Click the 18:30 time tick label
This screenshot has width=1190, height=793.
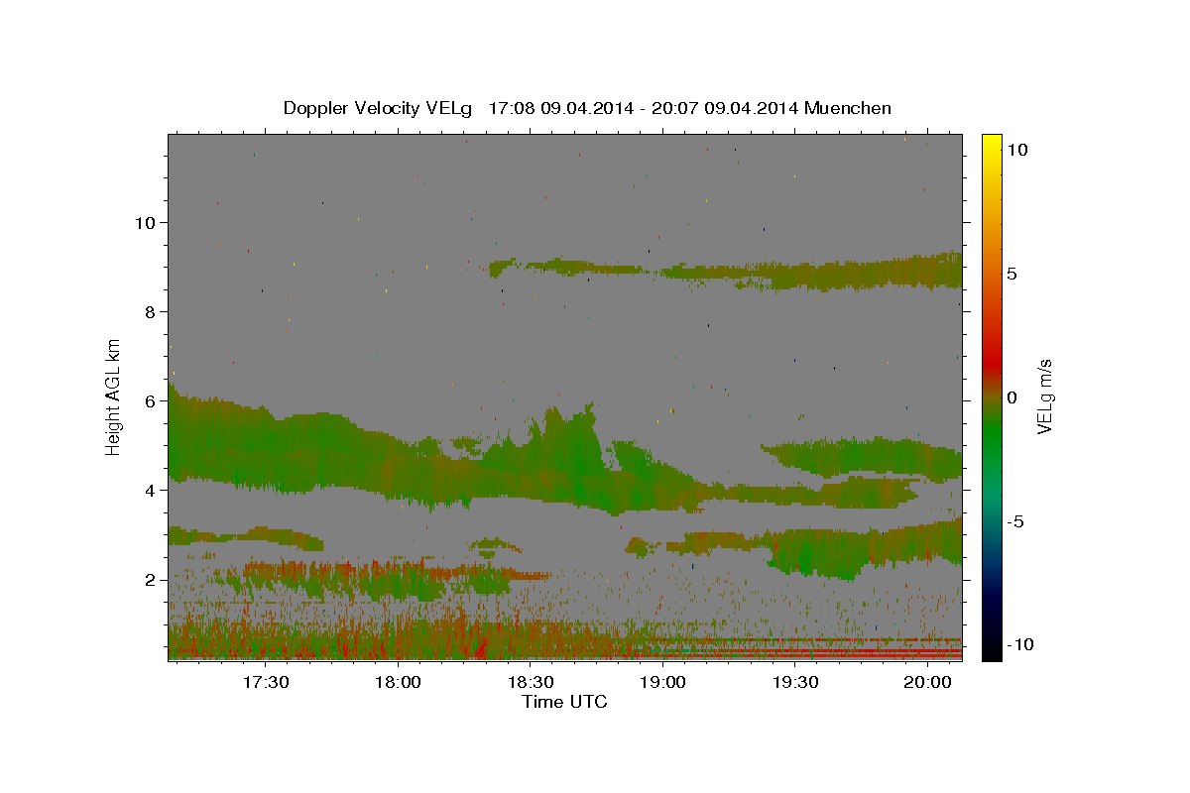pyautogui.click(x=531, y=682)
